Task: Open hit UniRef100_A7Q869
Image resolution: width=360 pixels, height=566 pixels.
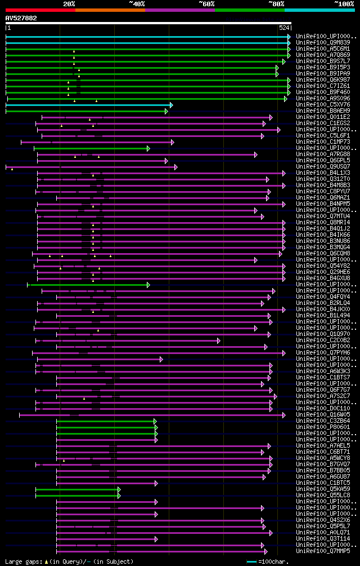Action: pyautogui.click(x=322, y=55)
